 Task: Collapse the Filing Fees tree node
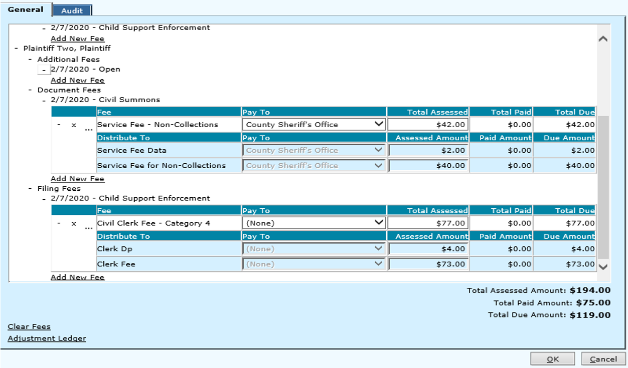pos(31,189)
